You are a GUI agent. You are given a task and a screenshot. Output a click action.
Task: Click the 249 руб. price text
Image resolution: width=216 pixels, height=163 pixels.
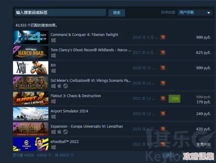point(203,114)
